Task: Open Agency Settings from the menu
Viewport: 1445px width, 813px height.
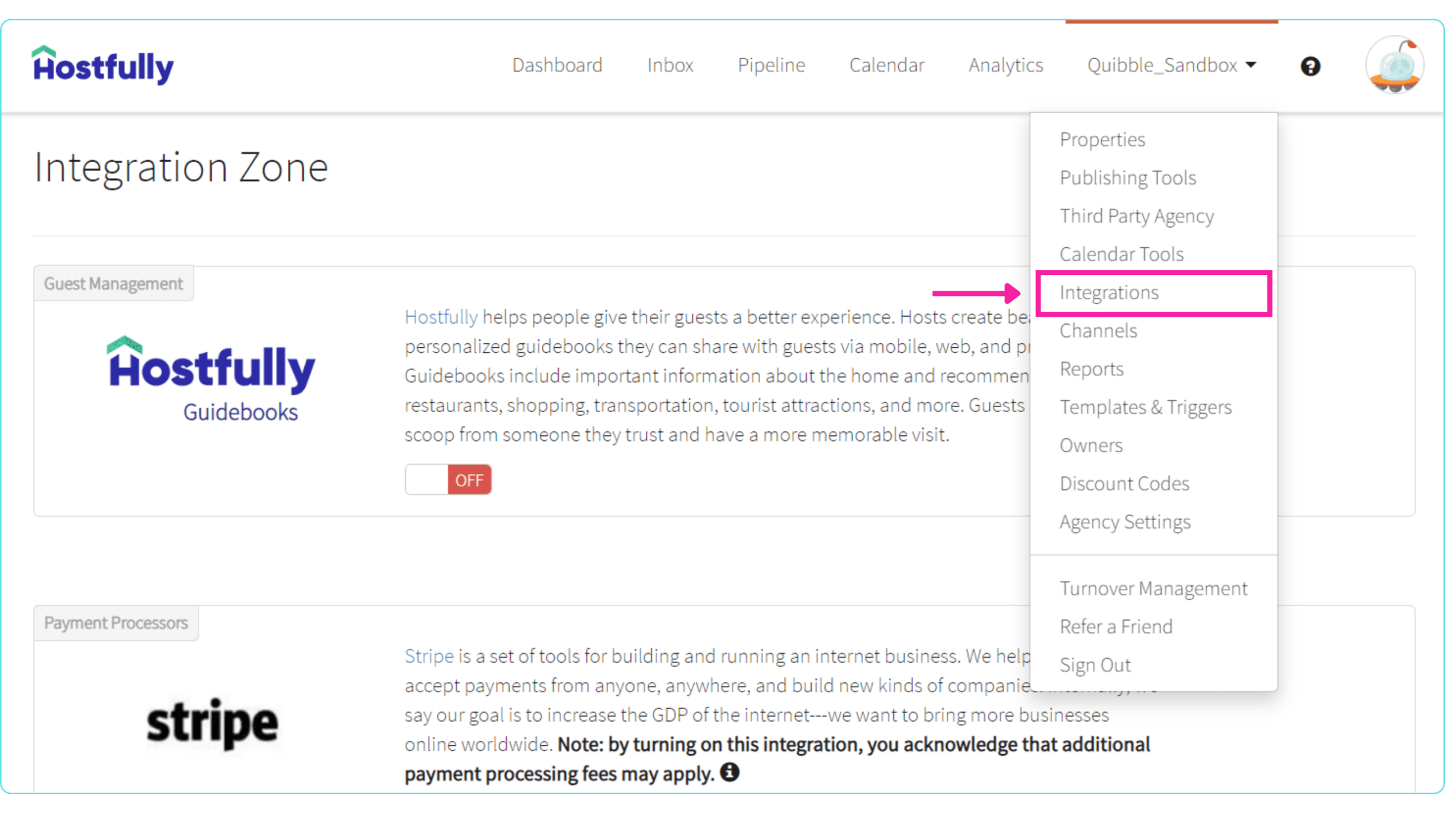Action: [x=1125, y=522]
